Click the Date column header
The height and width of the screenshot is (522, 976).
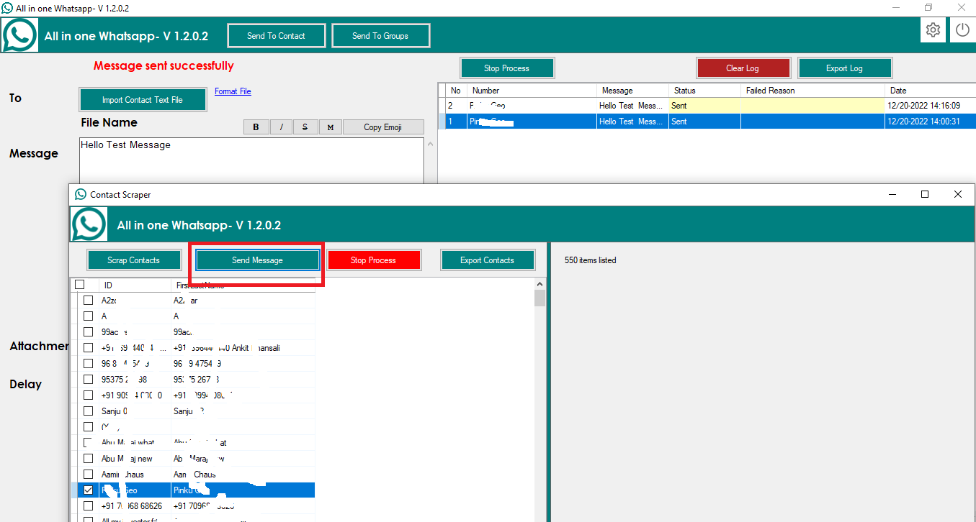(930, 91)
